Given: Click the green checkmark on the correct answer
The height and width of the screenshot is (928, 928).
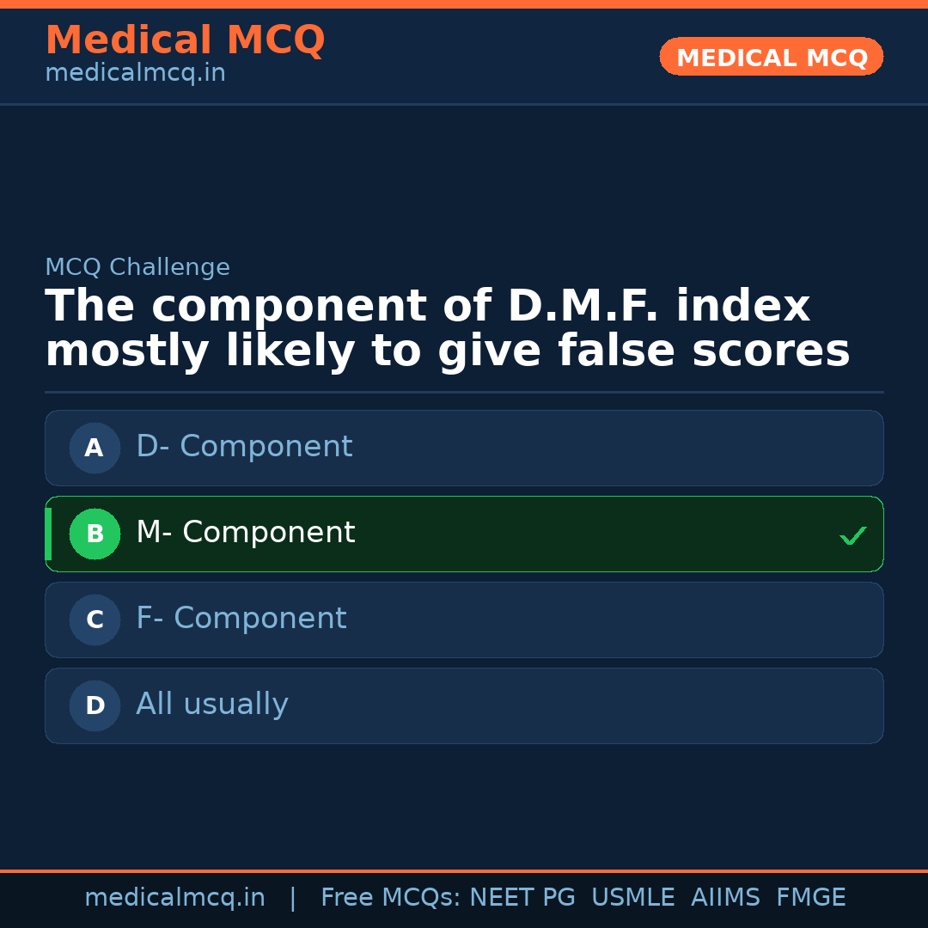Looking at the screenshot, I should pos(852,535).
